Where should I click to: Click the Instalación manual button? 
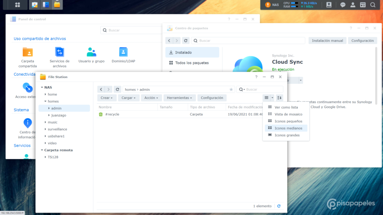(327, 41)
